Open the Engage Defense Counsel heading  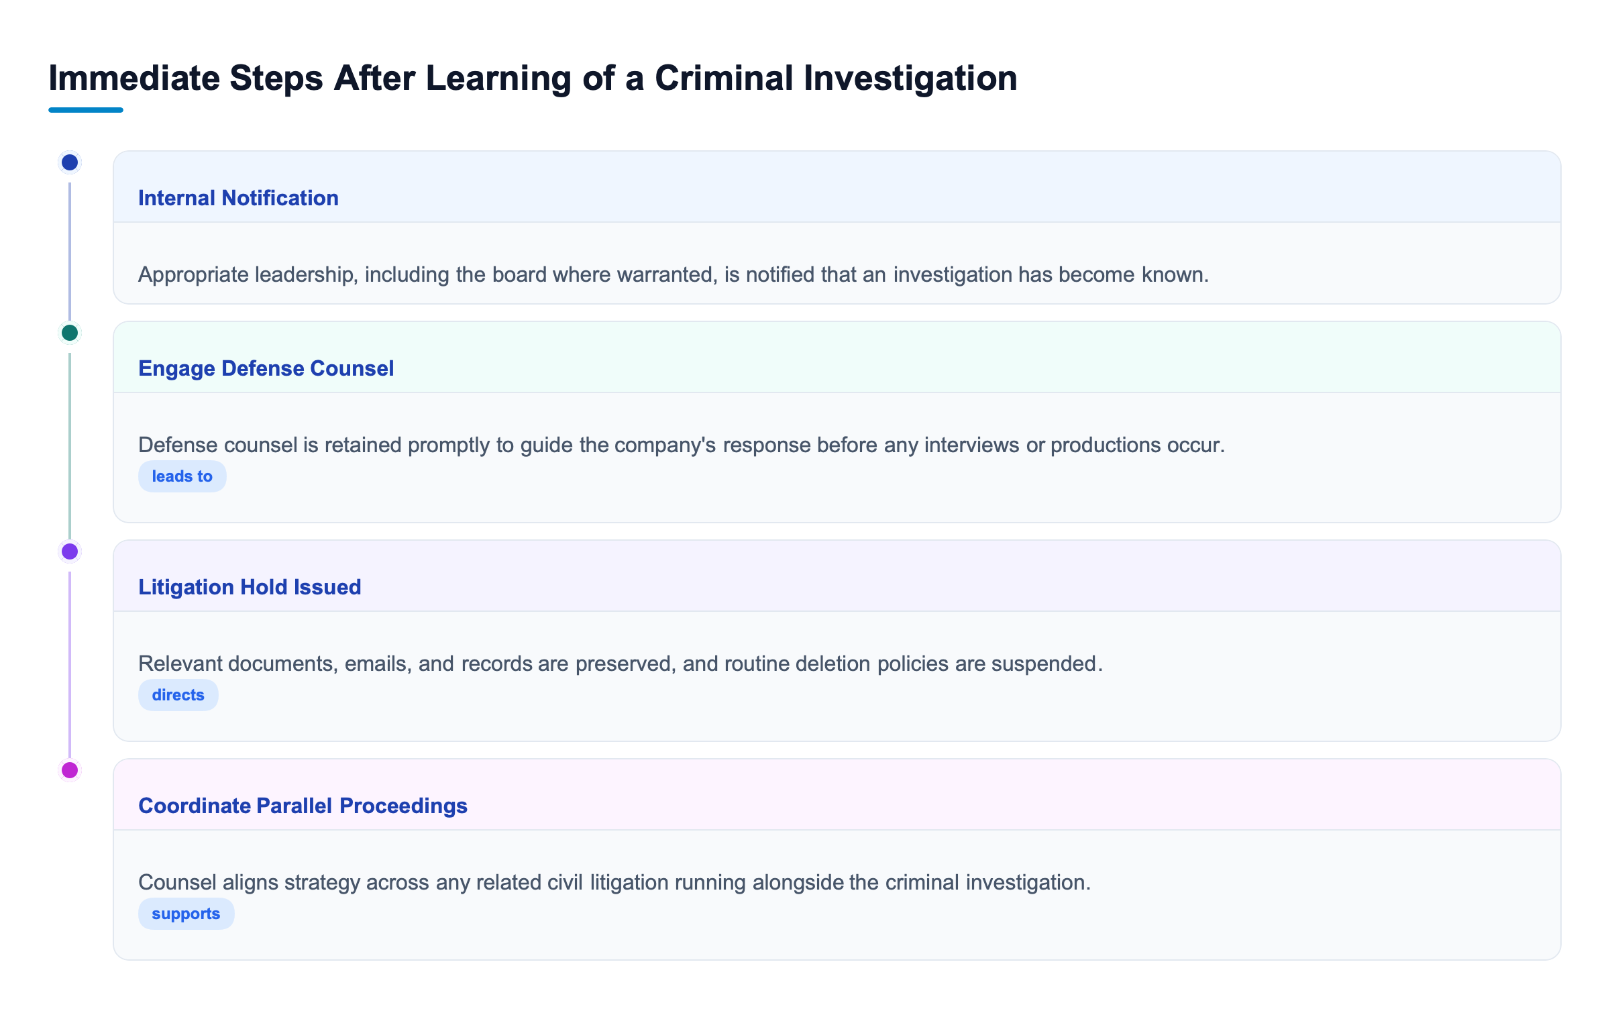(x=266, y=368)
